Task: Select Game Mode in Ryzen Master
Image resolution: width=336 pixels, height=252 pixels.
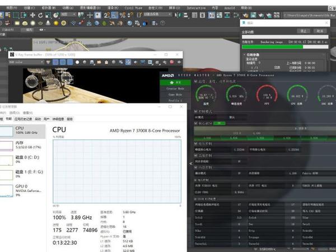Action: [x=175, y=95]
